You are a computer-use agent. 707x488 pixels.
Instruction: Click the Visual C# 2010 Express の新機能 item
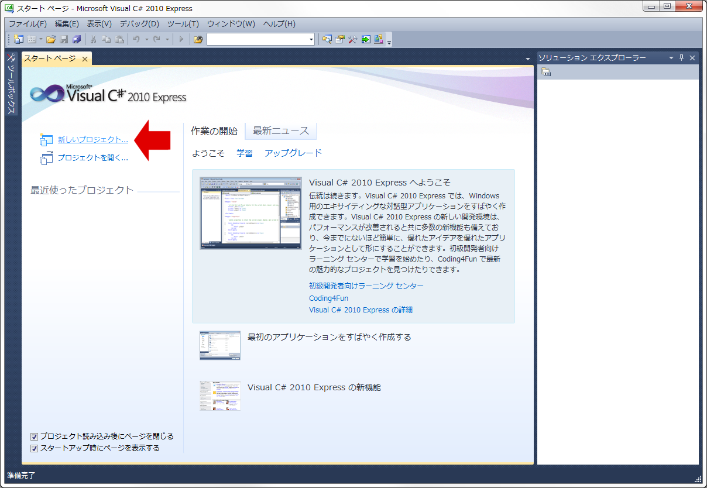[x=314, y=387]
